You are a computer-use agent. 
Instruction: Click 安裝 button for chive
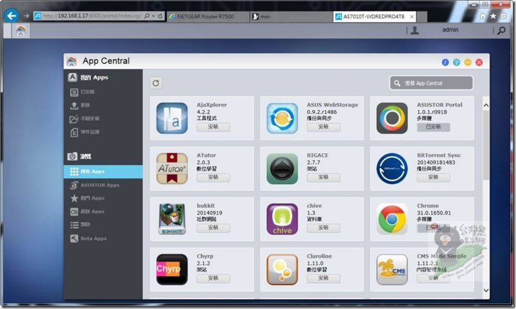pyautogui.click(x=323, y=228)
